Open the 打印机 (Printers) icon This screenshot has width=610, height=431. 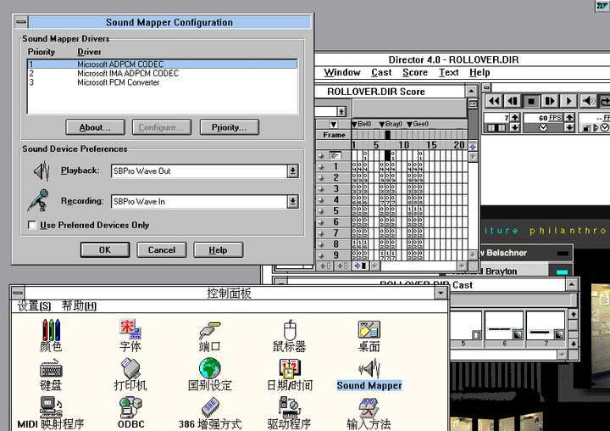click(130, 369)
